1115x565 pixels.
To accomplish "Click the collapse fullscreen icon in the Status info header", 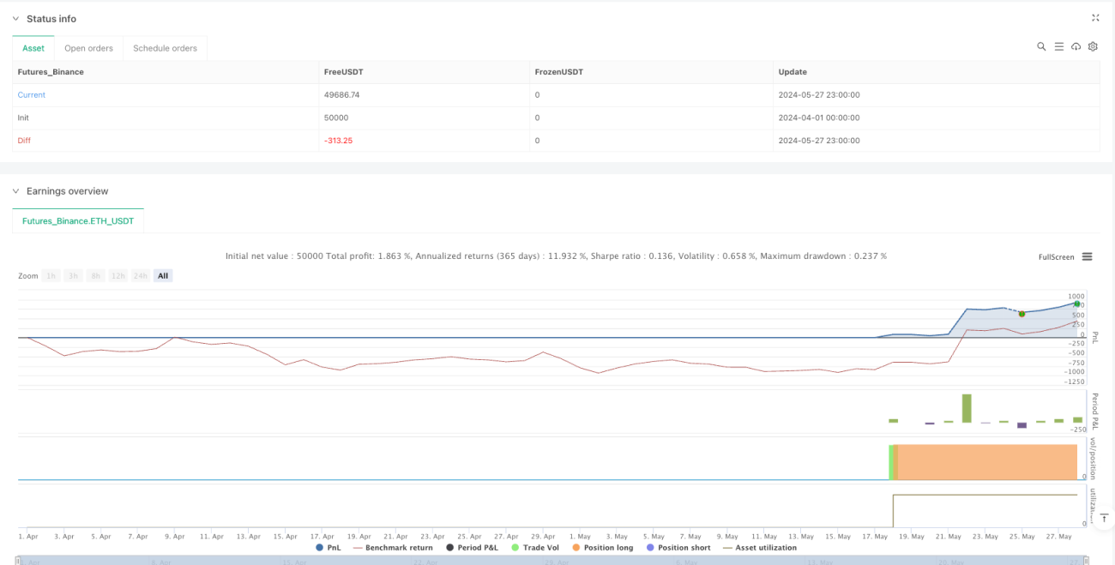I will coord(1095,18).
